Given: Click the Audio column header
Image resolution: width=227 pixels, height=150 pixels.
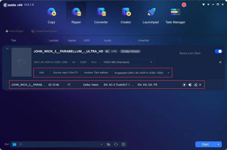Looking at the screenshot, I should (107, 40).
